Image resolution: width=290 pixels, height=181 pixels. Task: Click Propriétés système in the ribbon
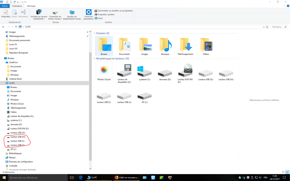pos(106,14)
